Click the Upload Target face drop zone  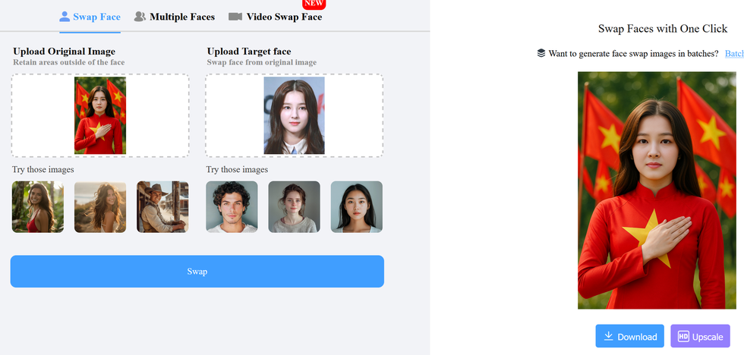[x=294, y=115]
